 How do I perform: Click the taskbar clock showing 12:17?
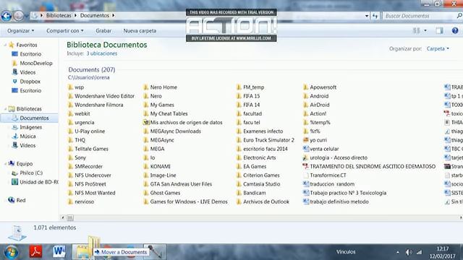pos(442,248)
